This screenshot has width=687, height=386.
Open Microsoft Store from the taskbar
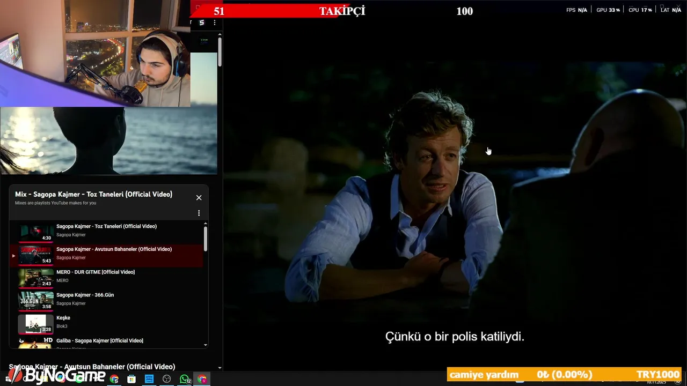(x=131, y=379)
